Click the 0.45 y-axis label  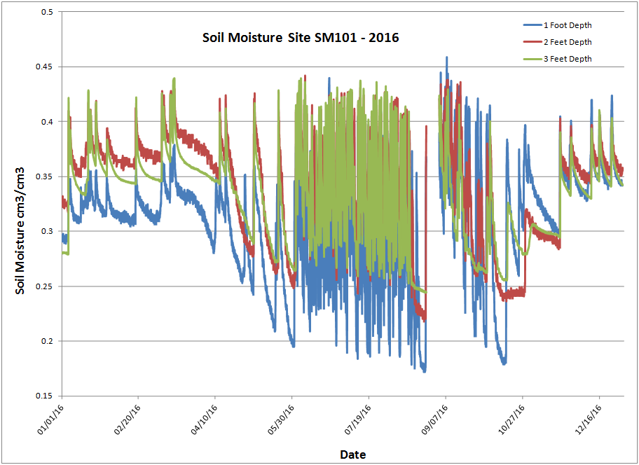click(46, 67)
